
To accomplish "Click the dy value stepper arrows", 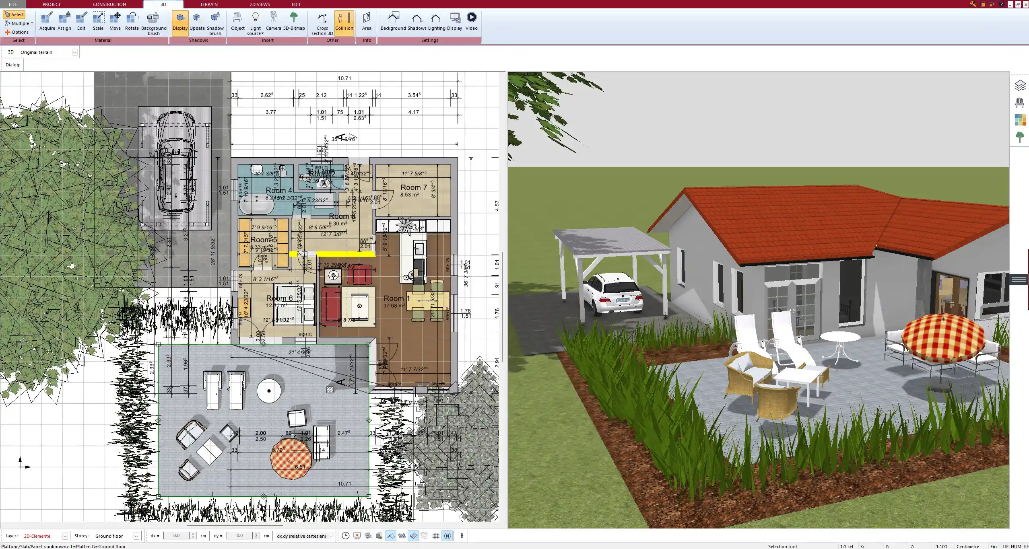I will click(256, 536).
